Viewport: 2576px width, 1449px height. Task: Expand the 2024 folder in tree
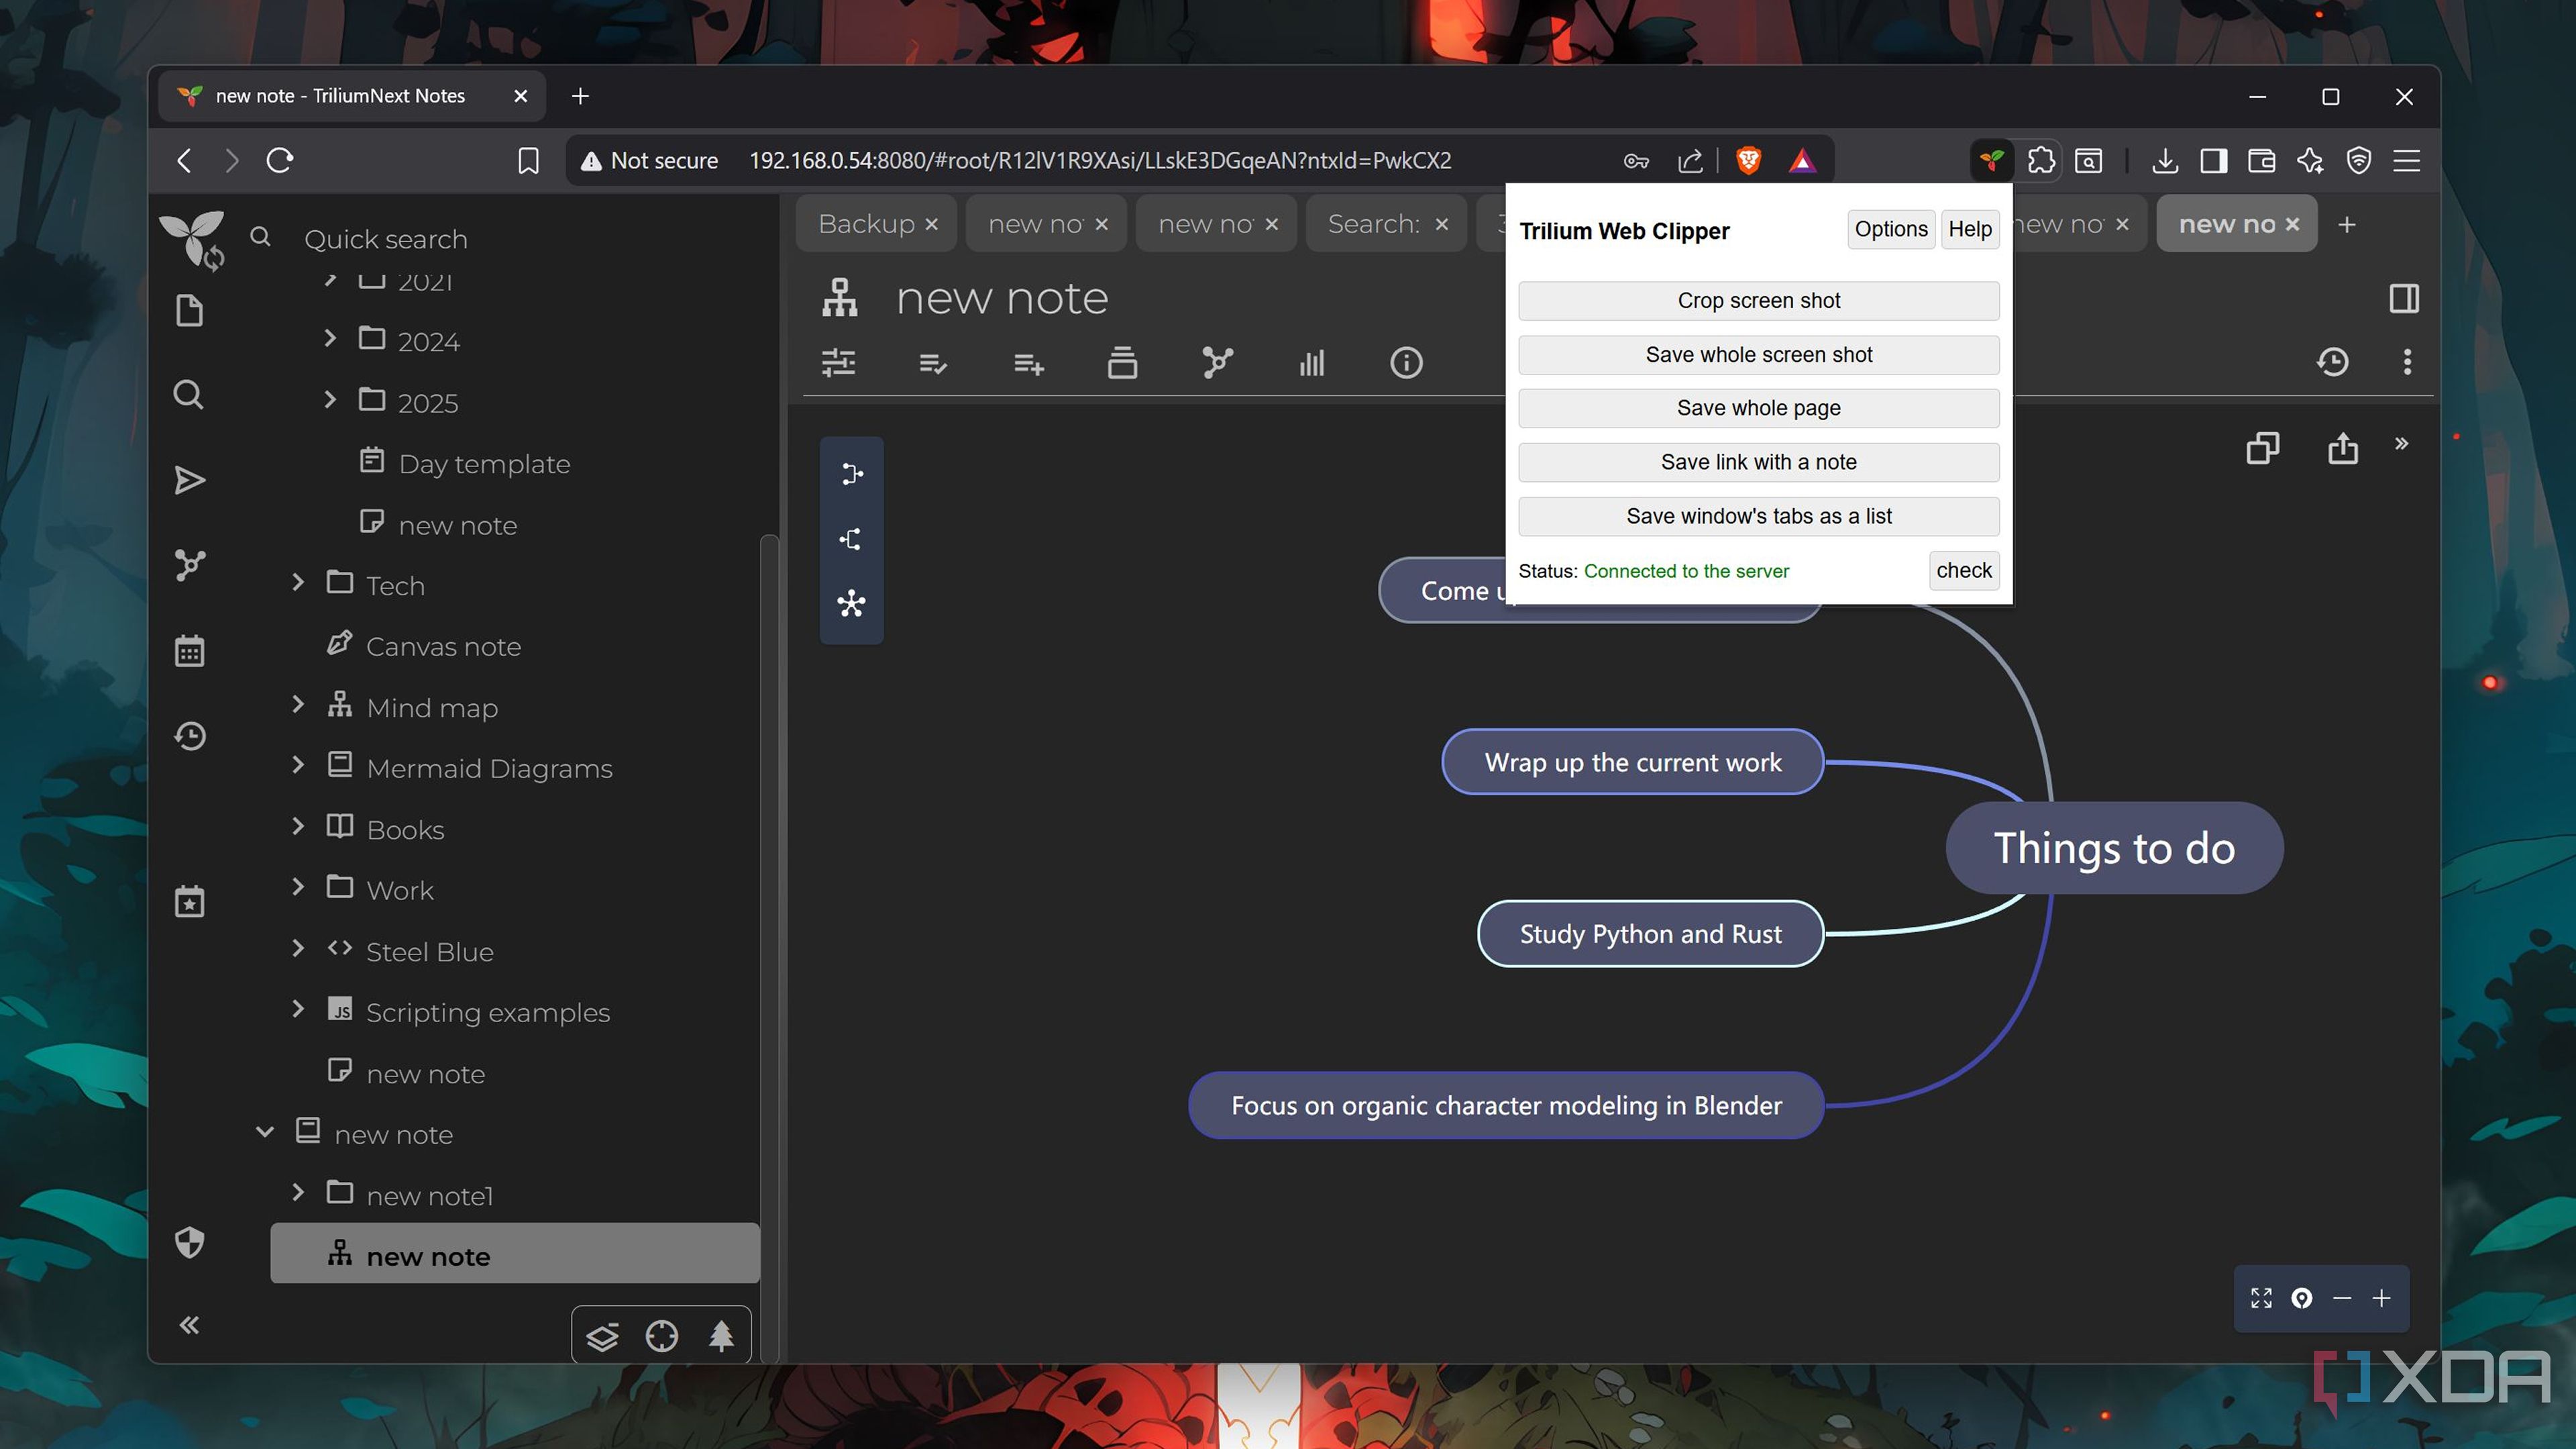[330, 338]
